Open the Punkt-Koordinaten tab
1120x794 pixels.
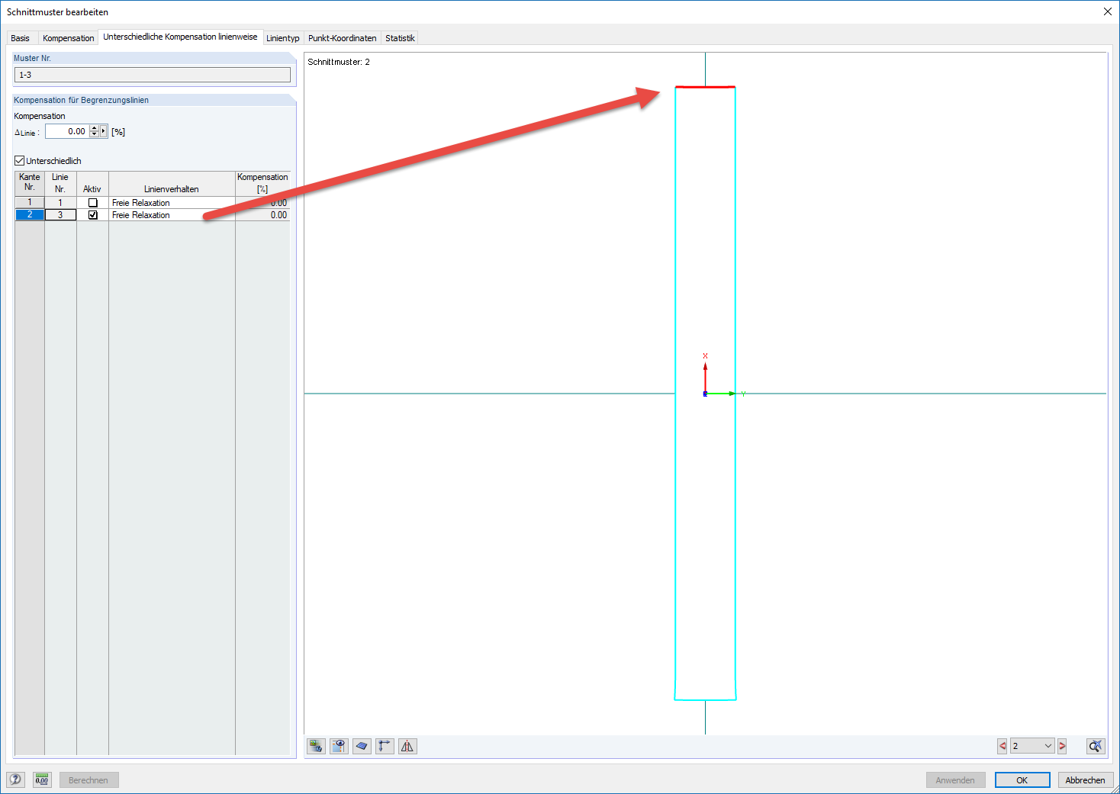tap(343, 38)
